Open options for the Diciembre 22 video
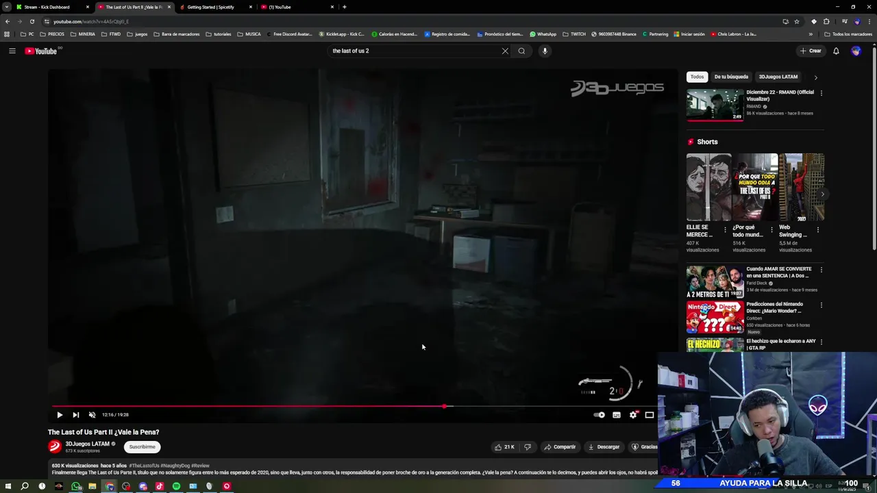 coord(821,93)
